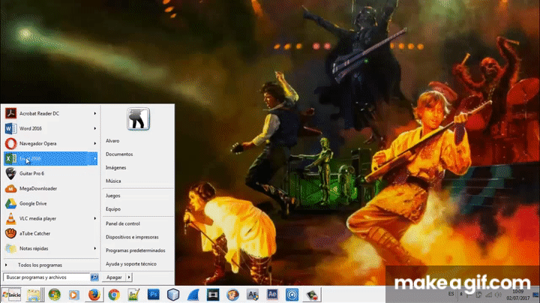Image resolution: width=540 pixels, height=303 pixels.
Task: Open Navegador Opera from the program list
Action: point(51,143)
